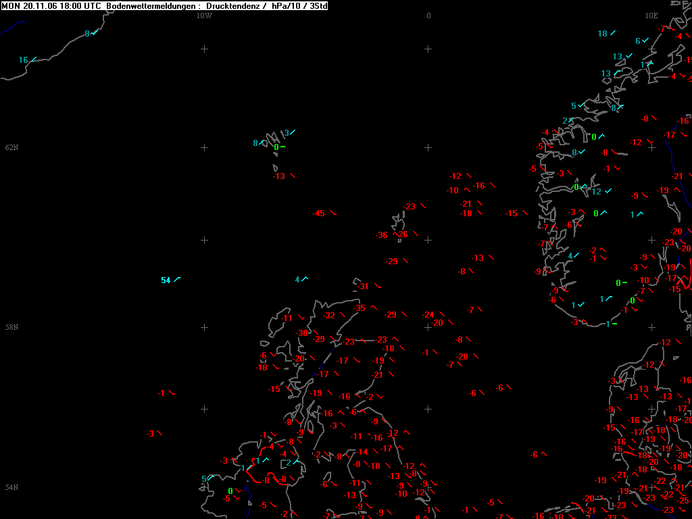Select the 54N latitude label
Screen dimensions: 692x519
coord(11,487)
